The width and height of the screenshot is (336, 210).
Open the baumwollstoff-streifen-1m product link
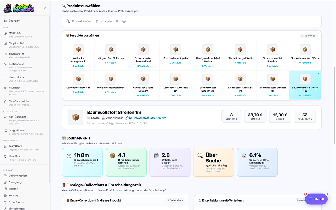pos(148,118)
